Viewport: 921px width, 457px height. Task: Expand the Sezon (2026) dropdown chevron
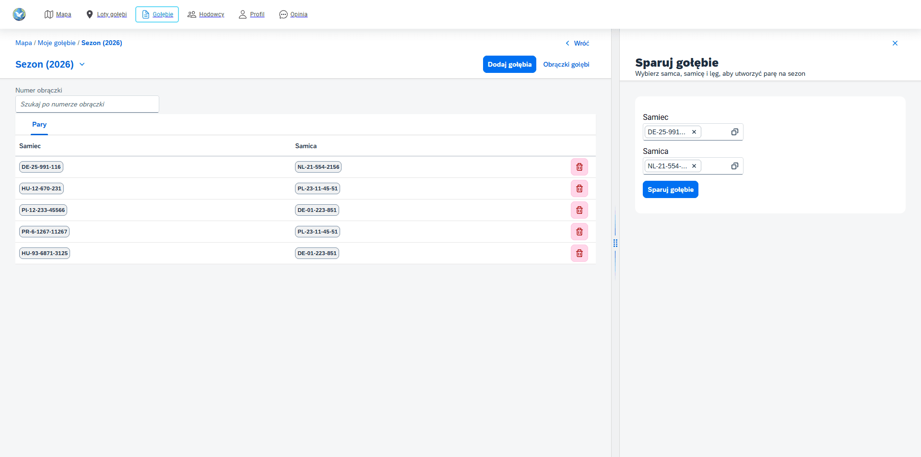click(82, 64)
